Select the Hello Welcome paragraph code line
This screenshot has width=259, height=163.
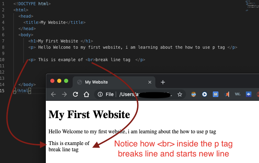coord(133,47)
